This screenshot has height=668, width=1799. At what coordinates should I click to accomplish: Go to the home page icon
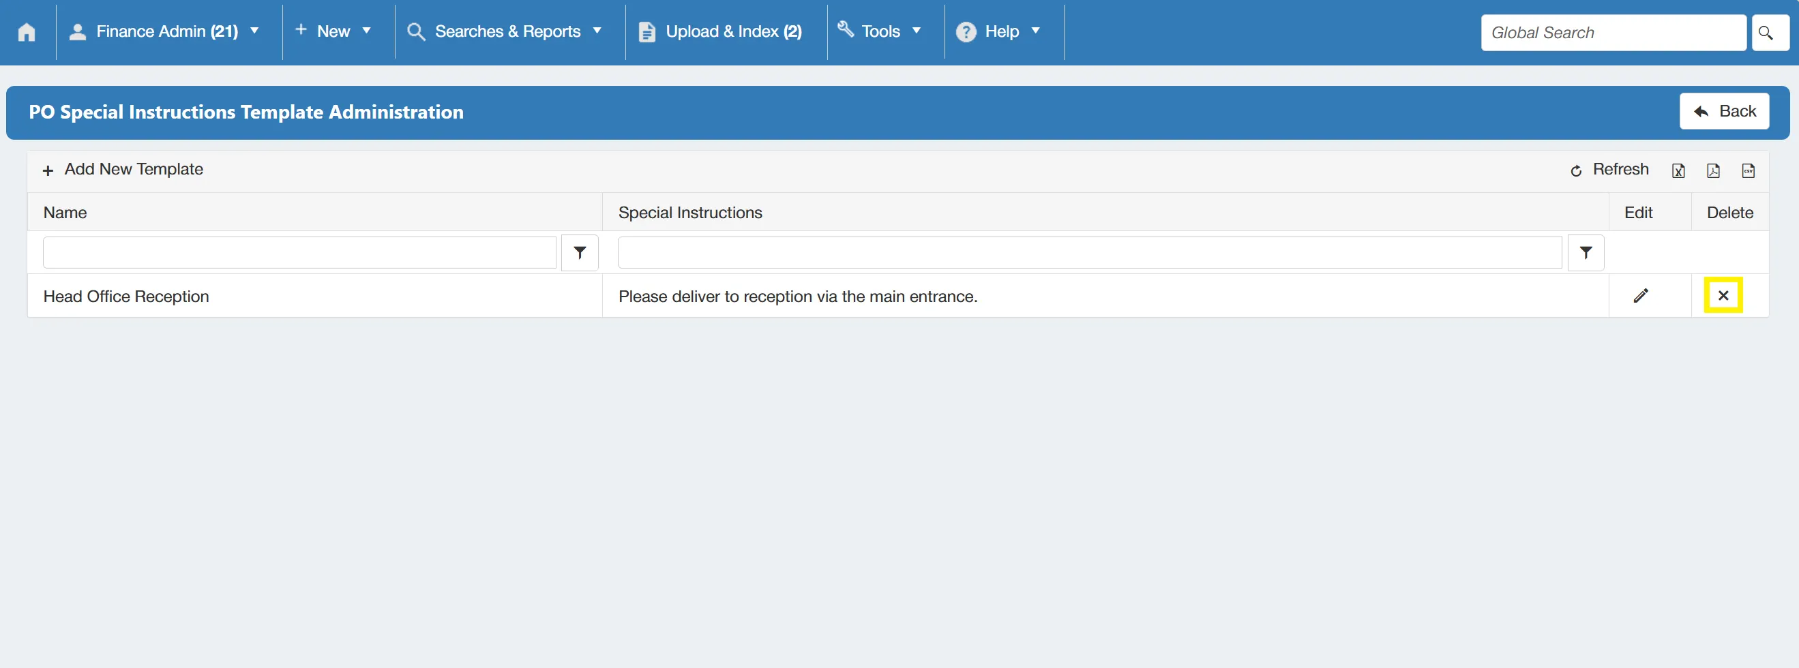pyautogui.click(x=27, y=32)
